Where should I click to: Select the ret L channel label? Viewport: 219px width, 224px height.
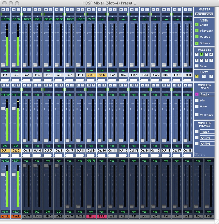[x=91, y=75]
